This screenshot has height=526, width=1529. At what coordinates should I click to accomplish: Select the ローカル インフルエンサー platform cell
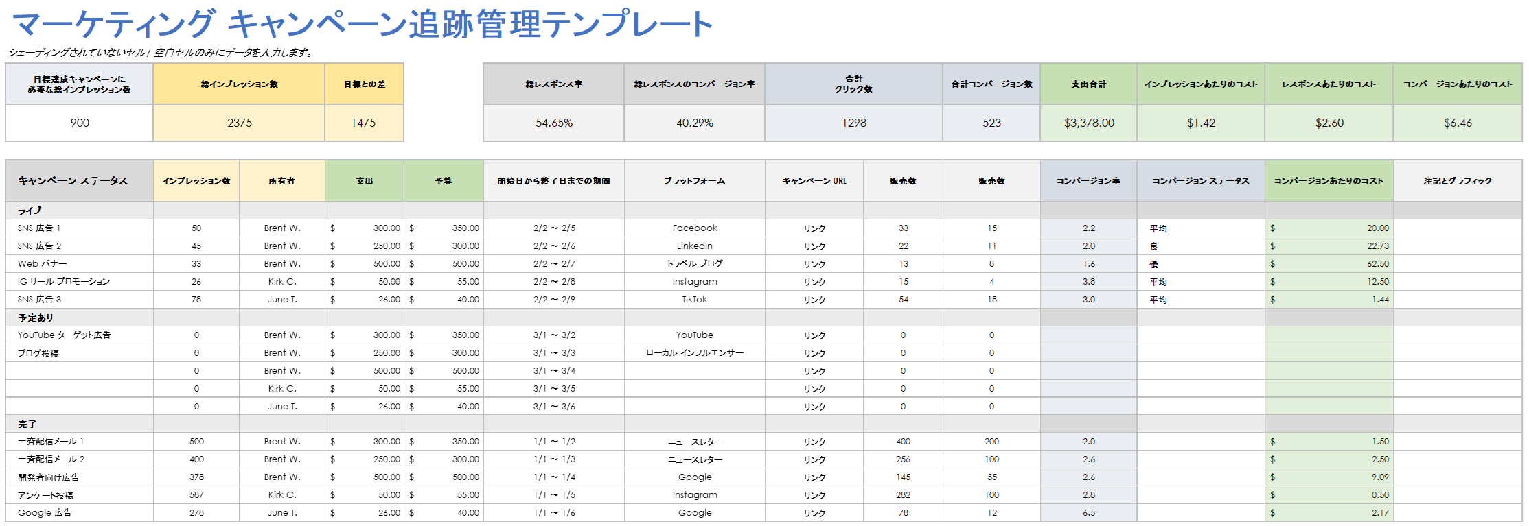pyautogui.click(x=694, y=353)
